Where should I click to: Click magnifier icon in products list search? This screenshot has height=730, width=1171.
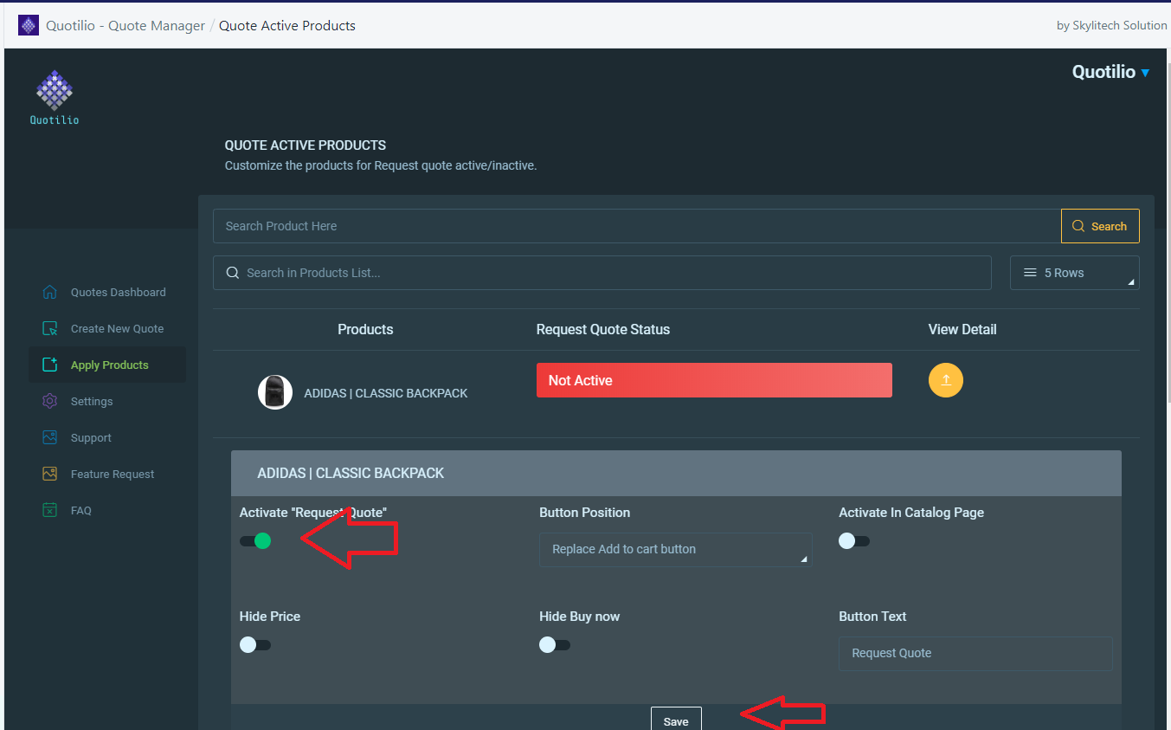point(233,273)
